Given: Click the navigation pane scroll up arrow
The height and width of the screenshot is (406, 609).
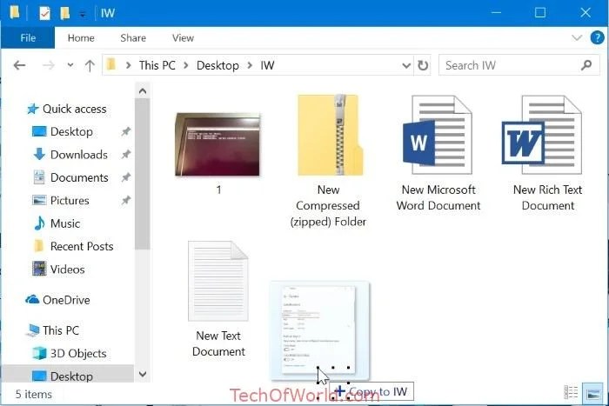Looking at the screenshot, I should coord(143,91).
